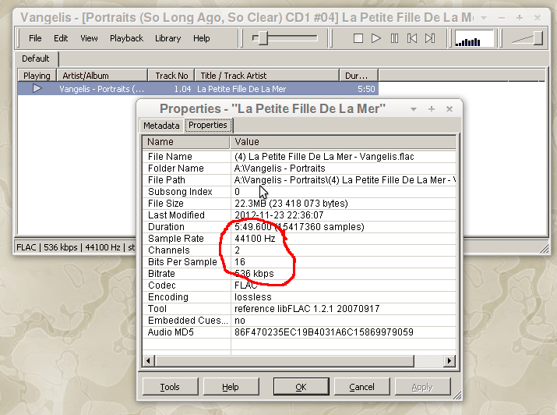Select the Folder Name value A:\Vangelis - Portraits
557x415 pixels.
point(280,168)
